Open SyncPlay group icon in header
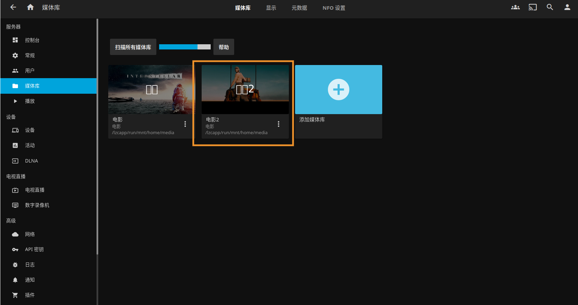Image resolution: width=578 pixels, height=305 pixels. click(515, 7)
